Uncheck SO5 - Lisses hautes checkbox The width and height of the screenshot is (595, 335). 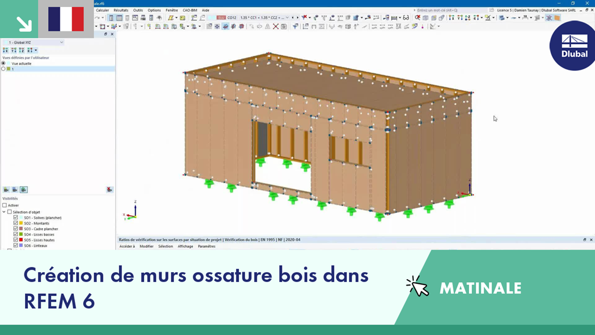(x=16, y=240)
